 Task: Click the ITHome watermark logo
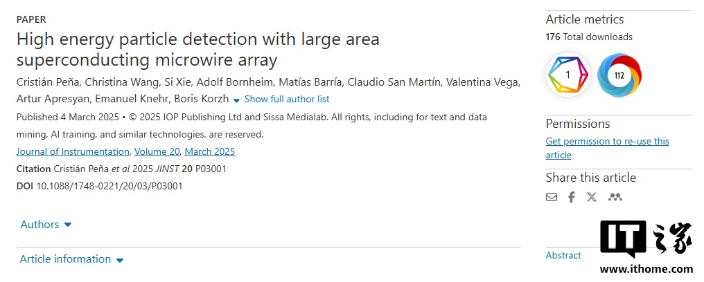point(646,241)
